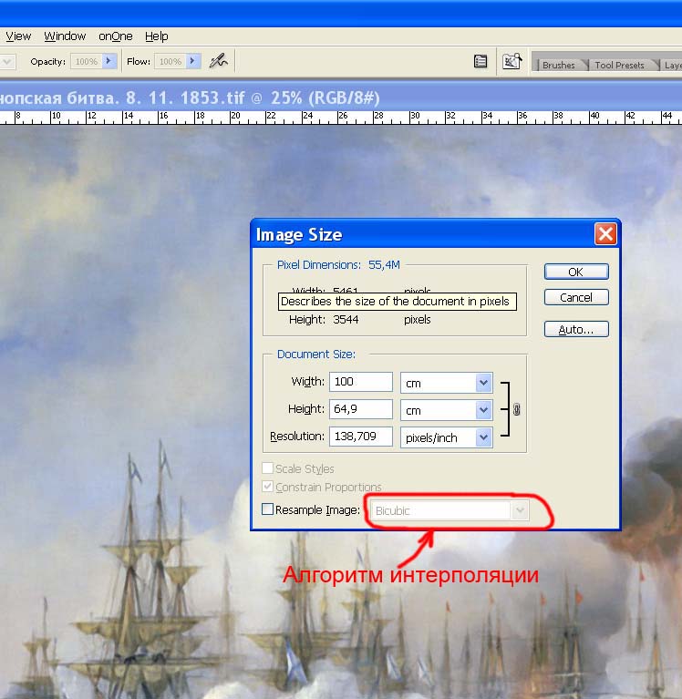This screenshot has width=682, height=699.
Task: Check the Resample Image checkbox
Action: click(x=267, y=509)
